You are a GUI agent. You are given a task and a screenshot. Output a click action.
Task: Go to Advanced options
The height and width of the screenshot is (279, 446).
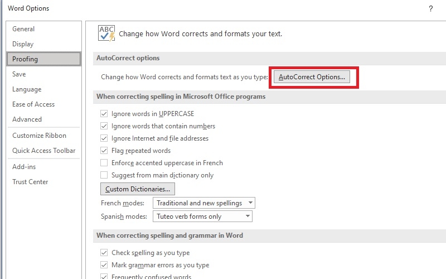[27, 119]
